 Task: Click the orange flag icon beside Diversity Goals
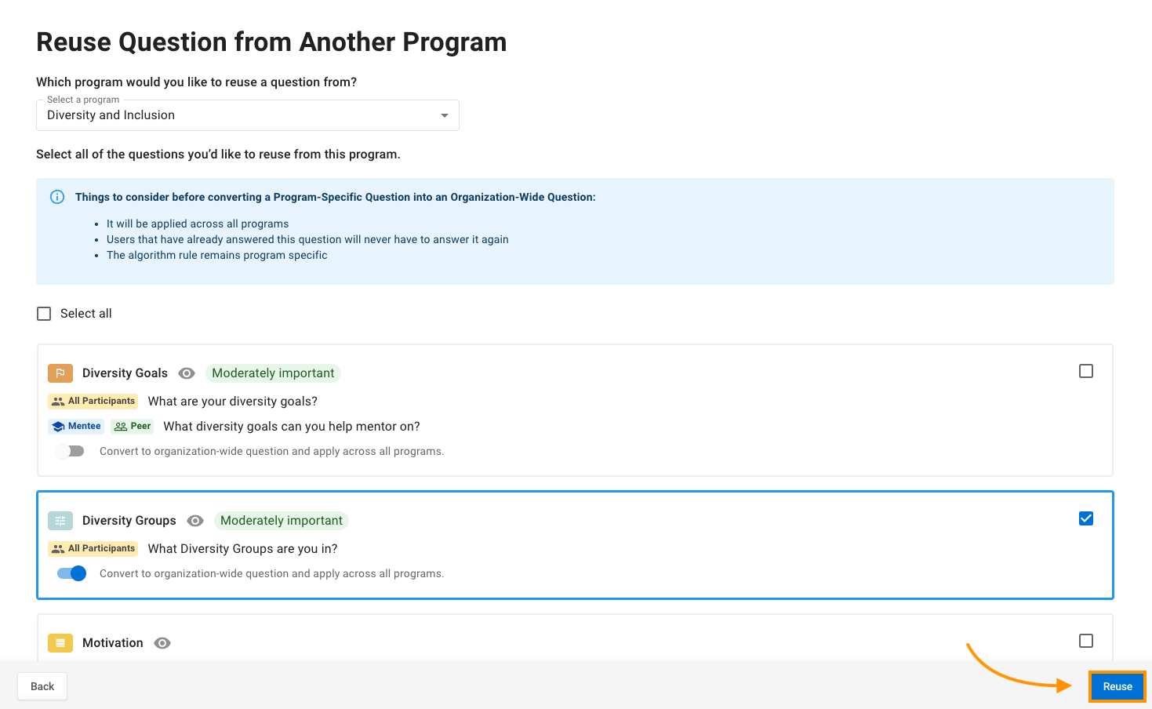point(60,373)
